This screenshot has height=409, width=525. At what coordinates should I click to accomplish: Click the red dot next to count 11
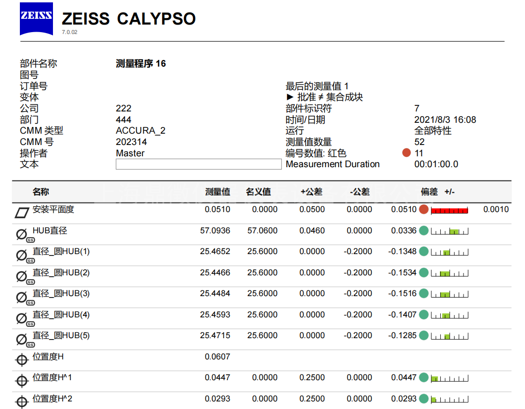(x=406, y=153)
